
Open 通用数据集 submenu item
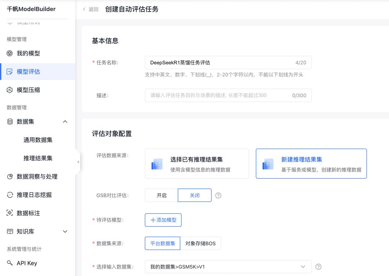tap(38, 140)
